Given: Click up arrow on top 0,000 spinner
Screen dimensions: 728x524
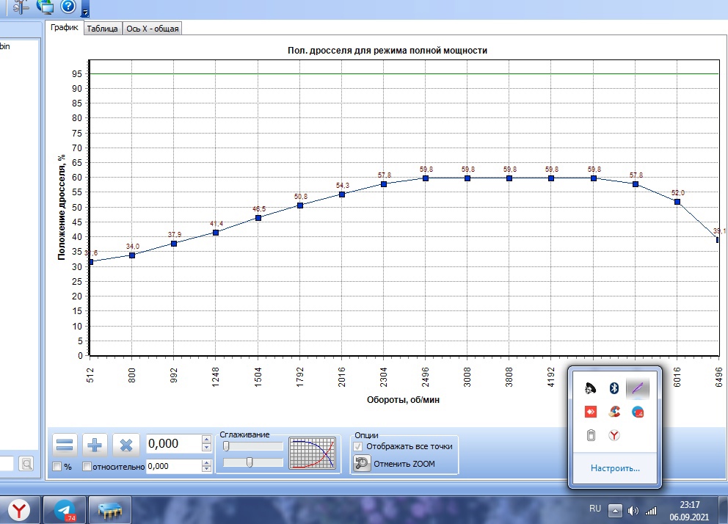Looking at the screenshot, I should click(206, 440).
